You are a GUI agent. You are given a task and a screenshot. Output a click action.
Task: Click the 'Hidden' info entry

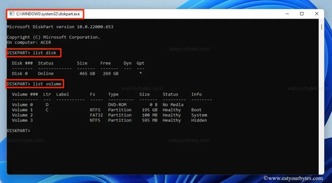199,120
